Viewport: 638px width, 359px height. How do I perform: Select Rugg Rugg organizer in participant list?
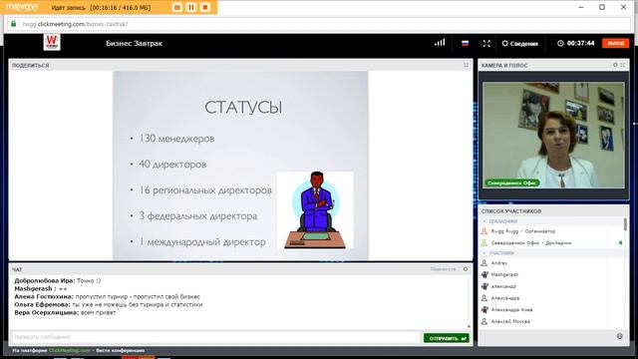tap(522, 231)
